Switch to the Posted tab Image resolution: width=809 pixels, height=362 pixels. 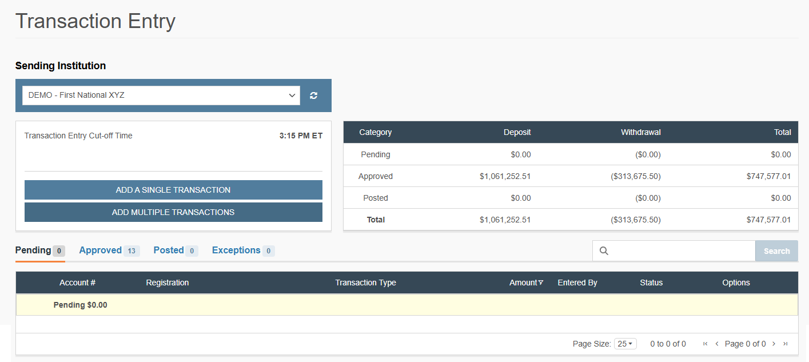point(176,250)
